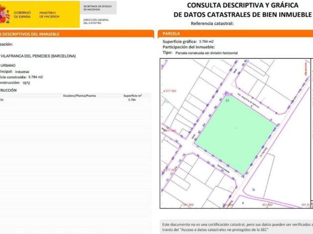The width and height of the screenshot is (313, 234).
Task: Click 'Parcela construida sin división horizontal' text
Action: click(x=206, y=53)
